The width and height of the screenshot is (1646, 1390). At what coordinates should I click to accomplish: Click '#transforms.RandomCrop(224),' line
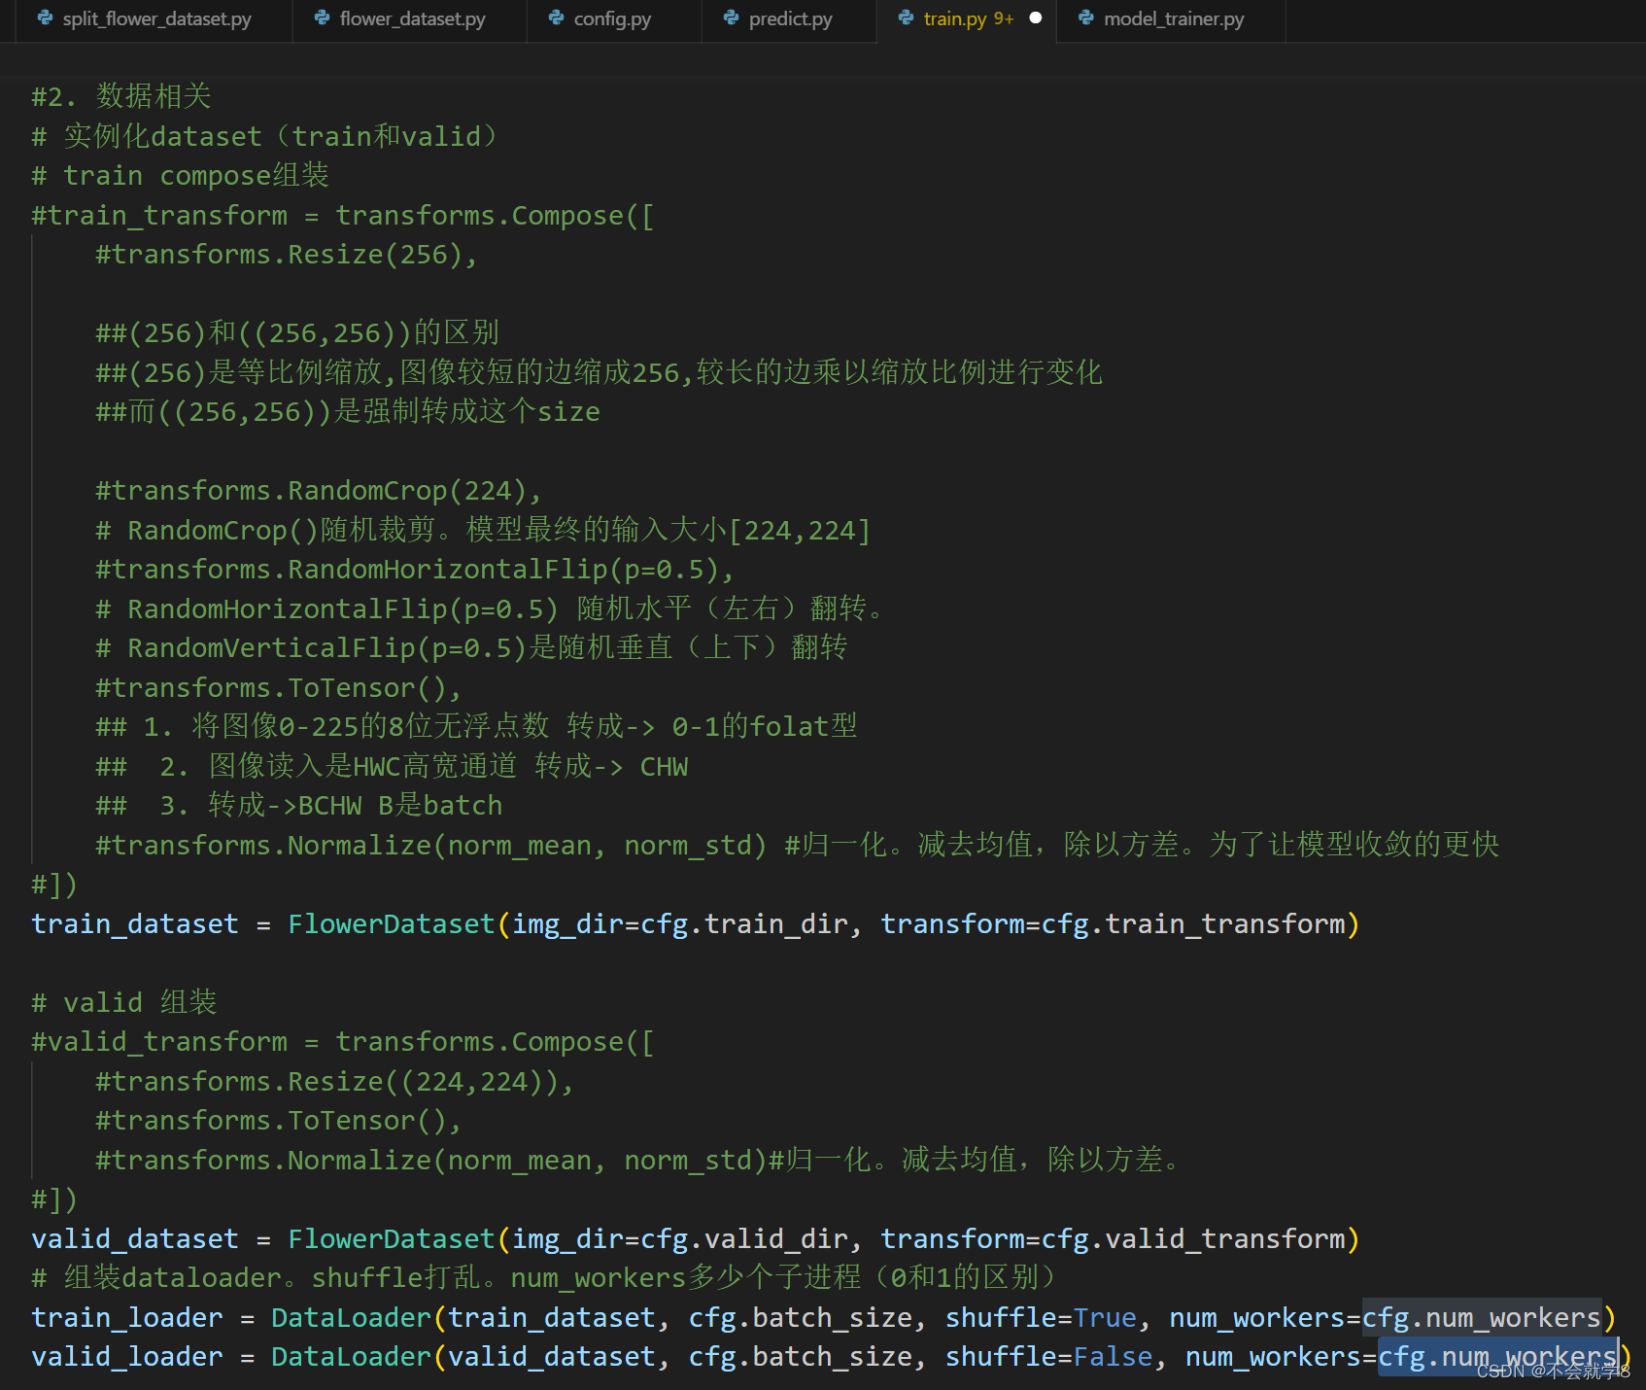(319, 491)
